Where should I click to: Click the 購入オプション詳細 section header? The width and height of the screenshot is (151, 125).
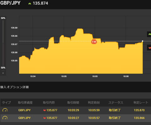[x=14, y=87]
